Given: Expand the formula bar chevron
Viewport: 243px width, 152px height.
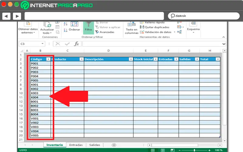Looking at the screenshot, I should click(x=224, y=44).
